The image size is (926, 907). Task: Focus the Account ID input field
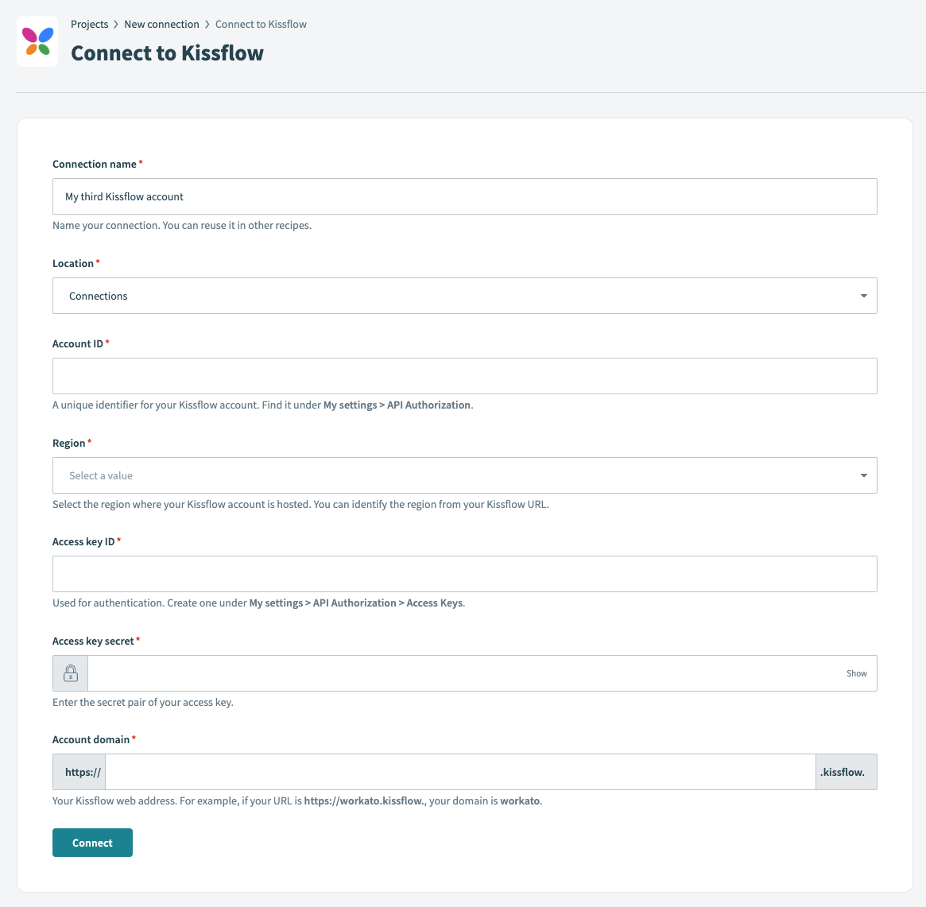464,376
